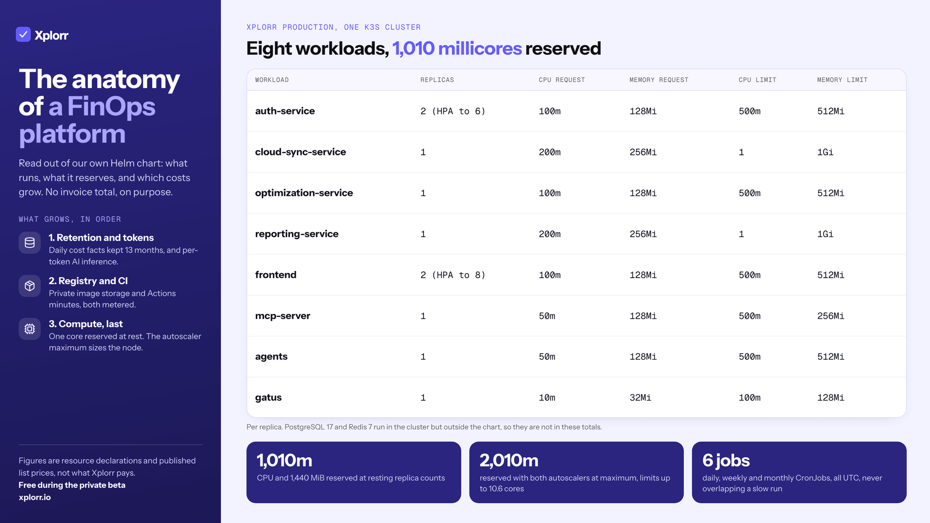Click the CPU REQUEST column header

tap(562, 80)
